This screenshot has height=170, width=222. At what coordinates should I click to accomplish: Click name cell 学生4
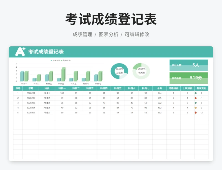(x=47, y=108)
